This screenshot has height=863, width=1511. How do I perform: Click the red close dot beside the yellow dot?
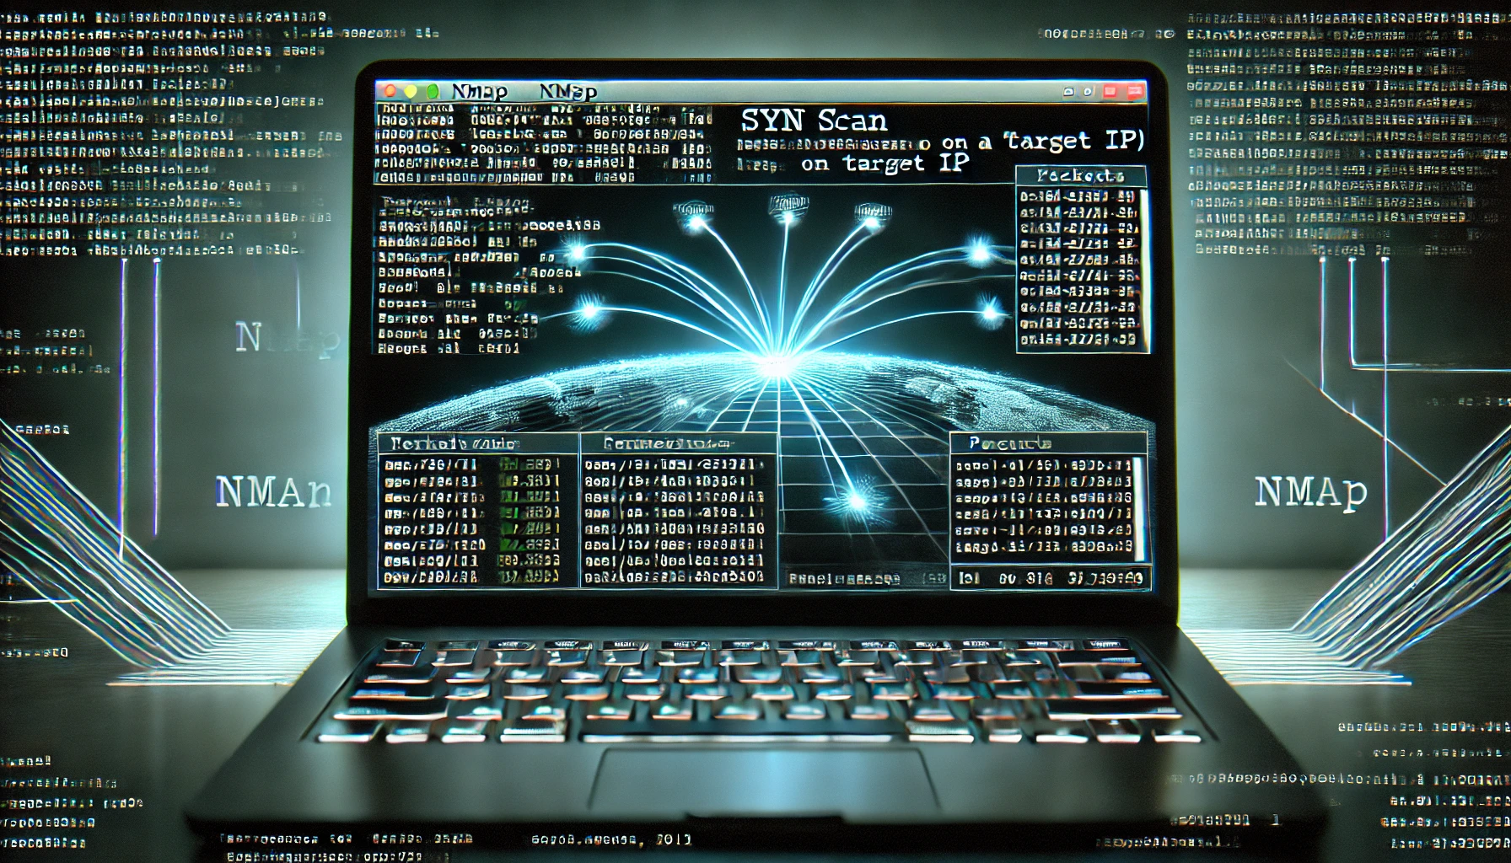[391, 90]
